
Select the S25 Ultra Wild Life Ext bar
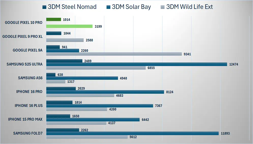pos(96,68)
